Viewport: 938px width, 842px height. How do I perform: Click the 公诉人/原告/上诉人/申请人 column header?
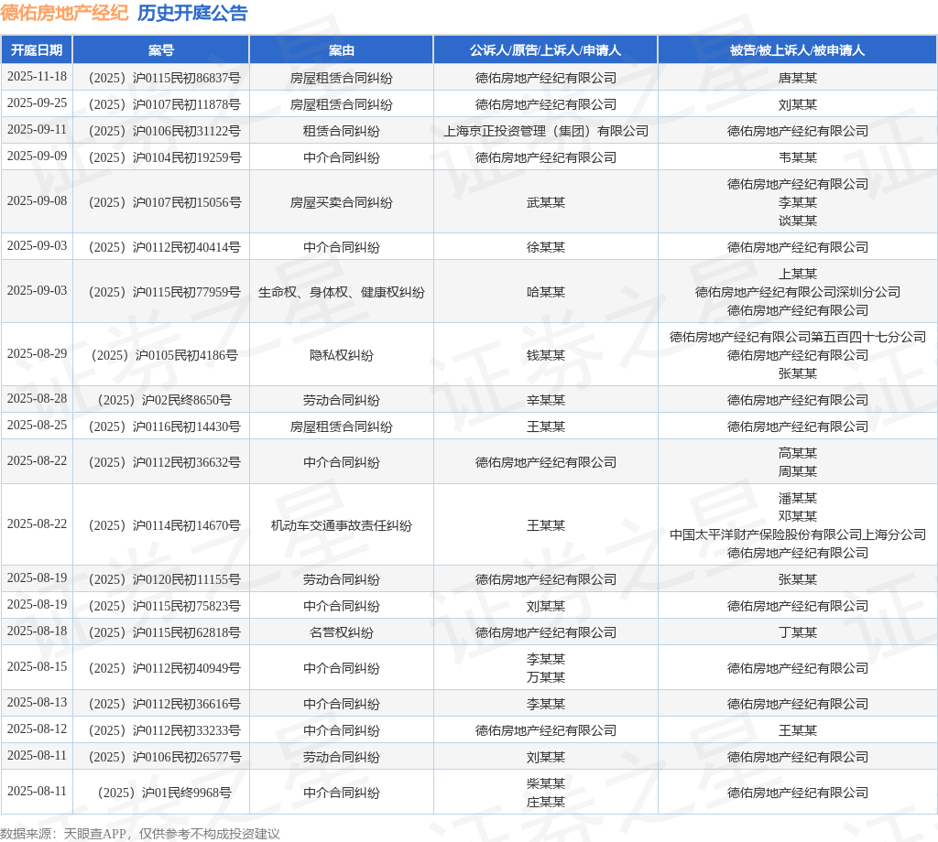pyautogui.click(x=546, y=50)
